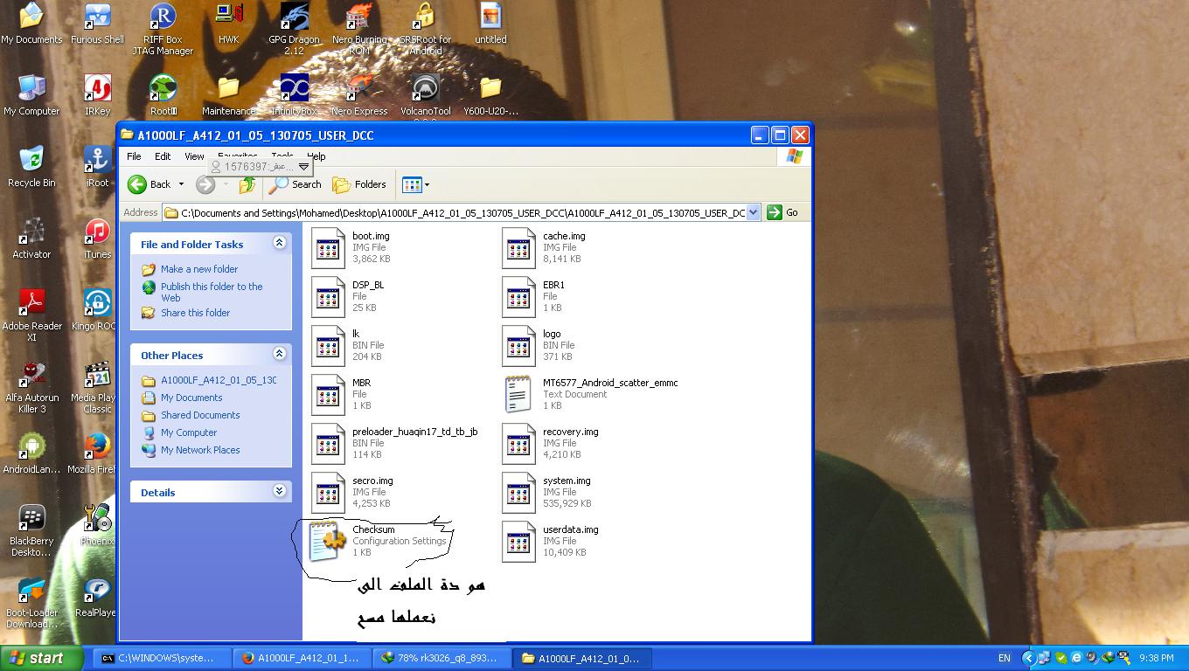The width and height of the screenshot is (1189, 671).
Task: Launch Media Player Classic shortcut
Action: [97, 386]
